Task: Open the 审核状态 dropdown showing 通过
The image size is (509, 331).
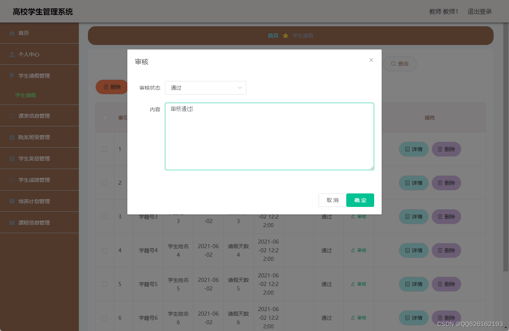Action: (205, 88)
